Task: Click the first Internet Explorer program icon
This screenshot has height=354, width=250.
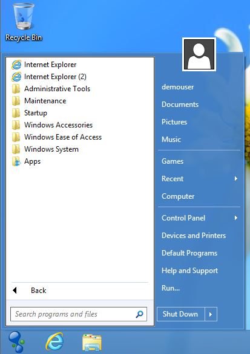Action: [x=16, y=65]
